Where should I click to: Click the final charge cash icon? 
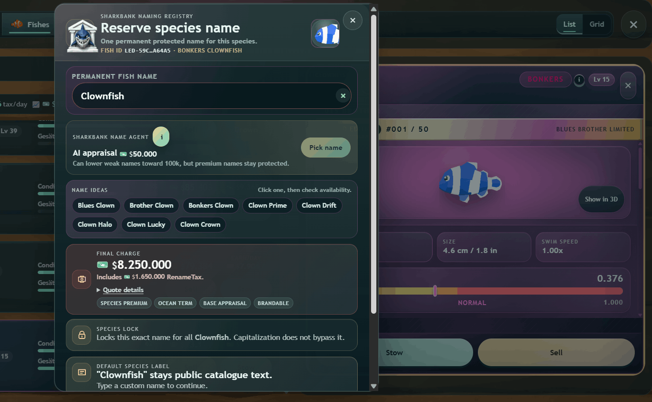pyautogui.click(x=82, y=279)
